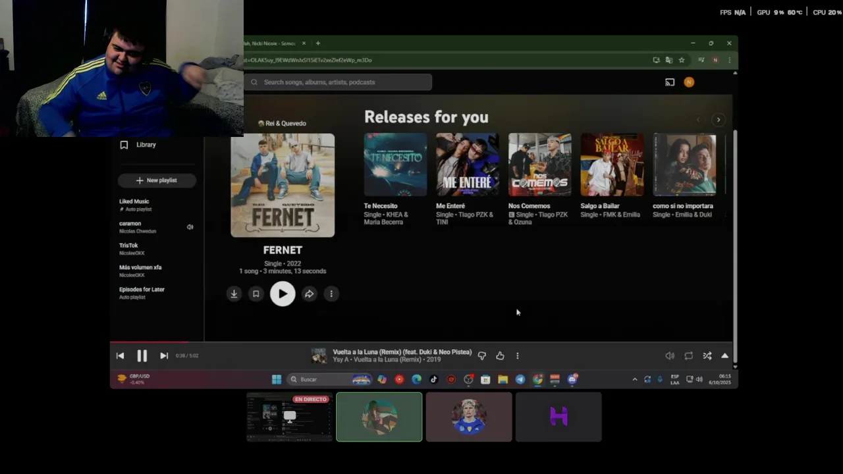Open Microsoft Edge from the taskbar
This screenshot has height=474, width=843.
tap(416, 379)
